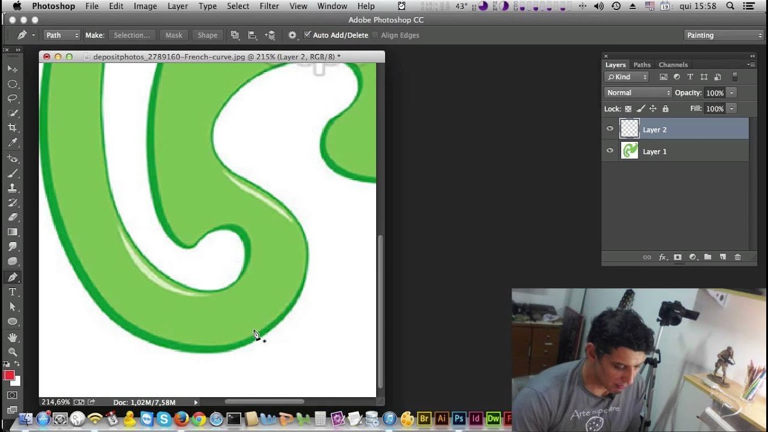Image resolution: width=768 pixels, height=432 pixels.
Task: Choose the Lasso tool
Action: coord(13,98)
